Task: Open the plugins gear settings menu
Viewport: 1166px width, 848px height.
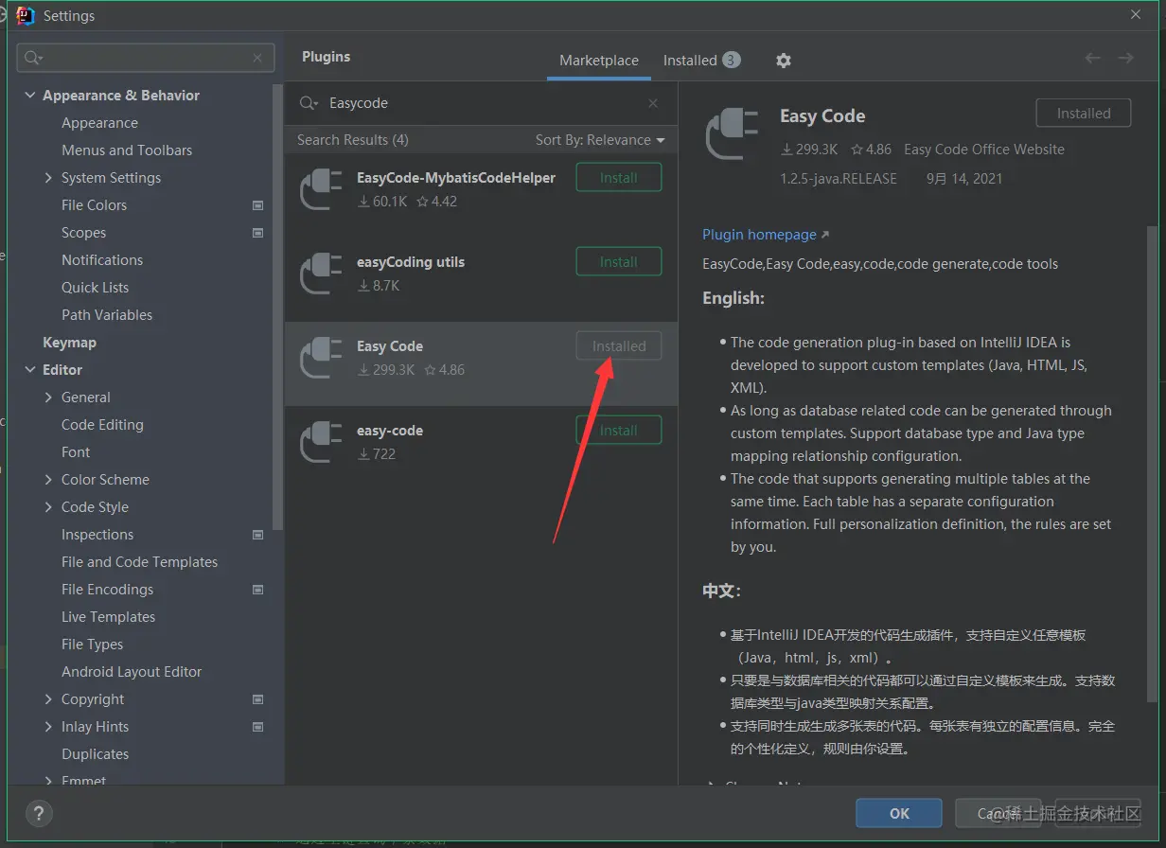Action: point(783,61)
